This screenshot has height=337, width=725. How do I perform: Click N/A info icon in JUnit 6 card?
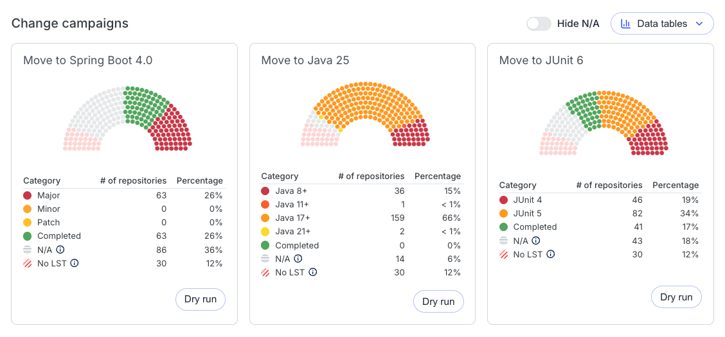point(535,240)
